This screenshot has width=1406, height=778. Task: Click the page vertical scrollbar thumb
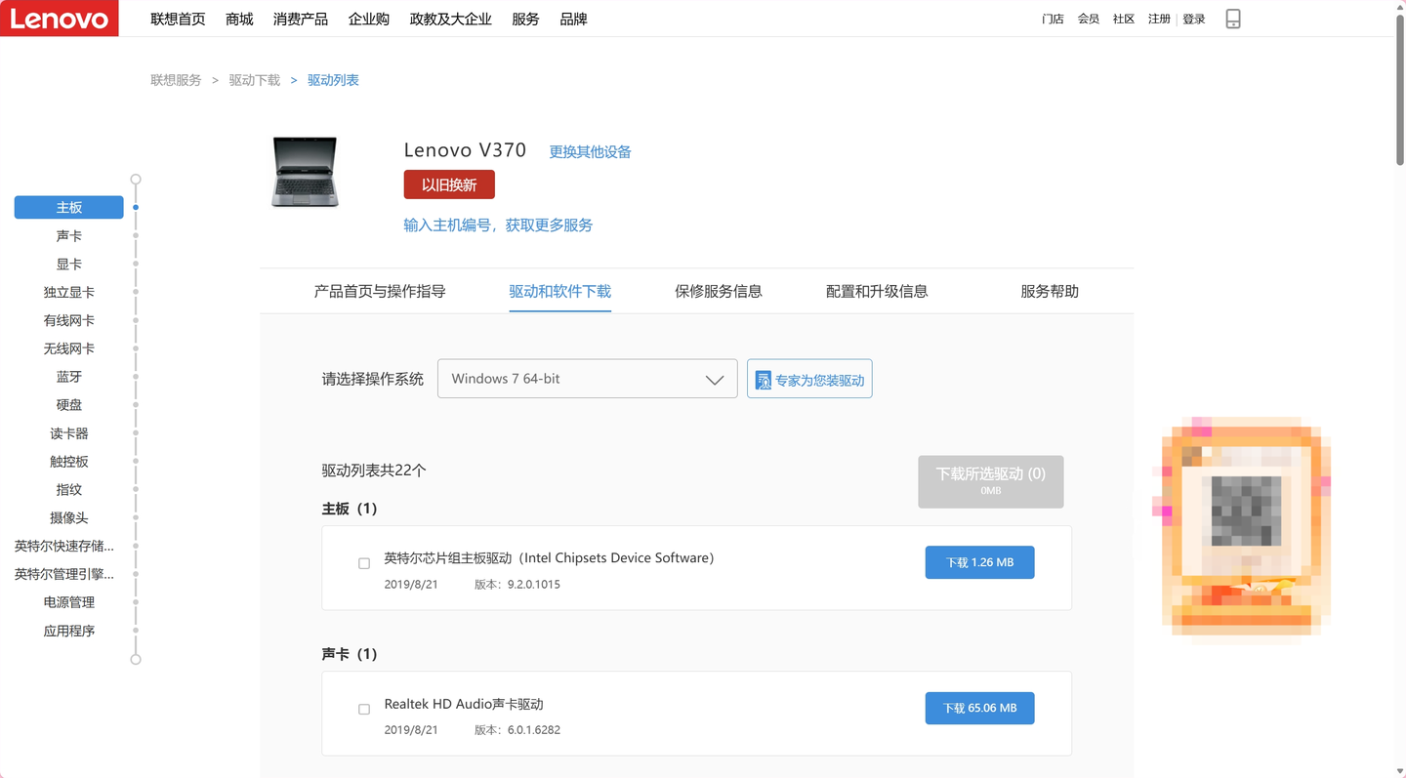pos(1400,88)
